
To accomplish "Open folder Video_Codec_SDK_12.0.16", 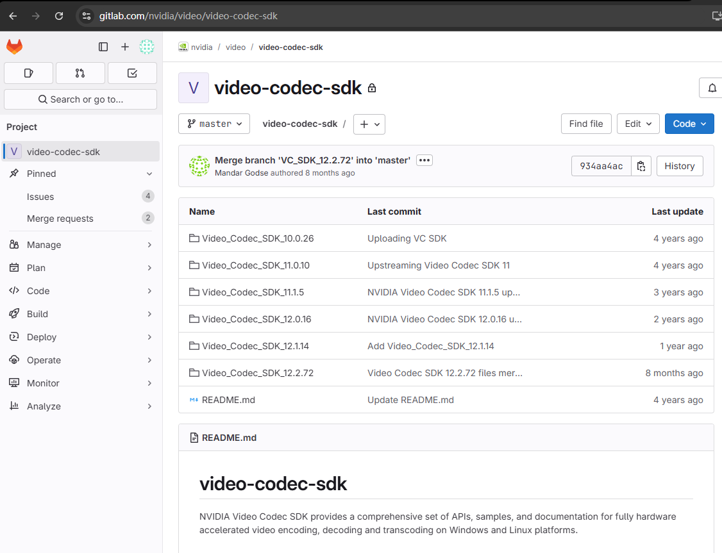I will tap(256, 319).
